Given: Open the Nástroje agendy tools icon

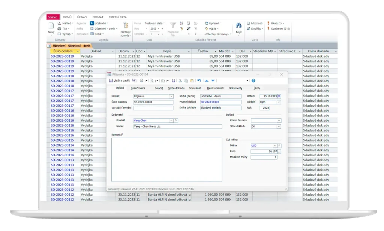Looking at the screenshot, I should pos(126,26).
